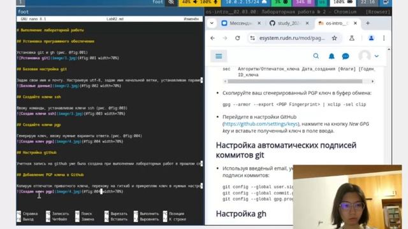The width and height of the screenshot is (408, 229).
Task: Click the Вырезать shortcut in nano
Action: click(116, 214)
